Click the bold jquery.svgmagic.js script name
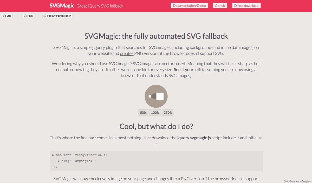312x183 pixels. click(194, 138)
